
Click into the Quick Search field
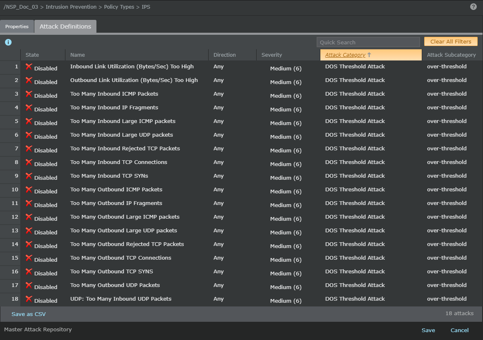point(368,42)
